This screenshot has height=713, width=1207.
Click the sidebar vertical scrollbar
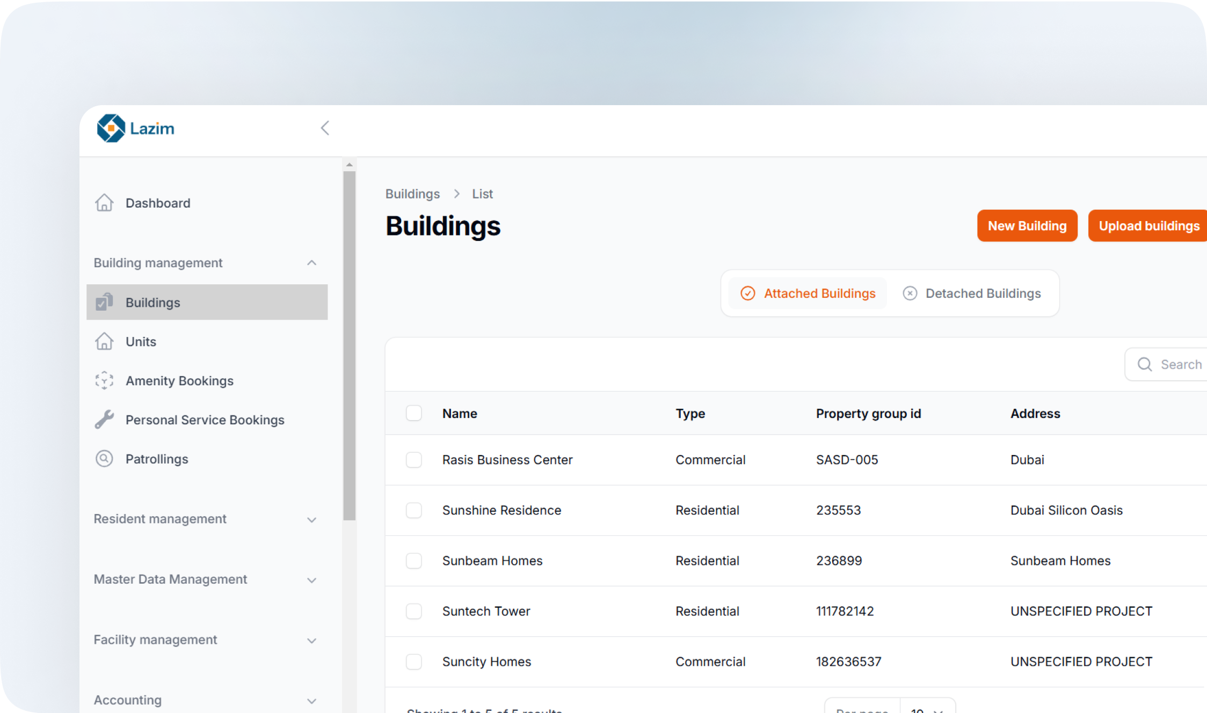[350, 346]
